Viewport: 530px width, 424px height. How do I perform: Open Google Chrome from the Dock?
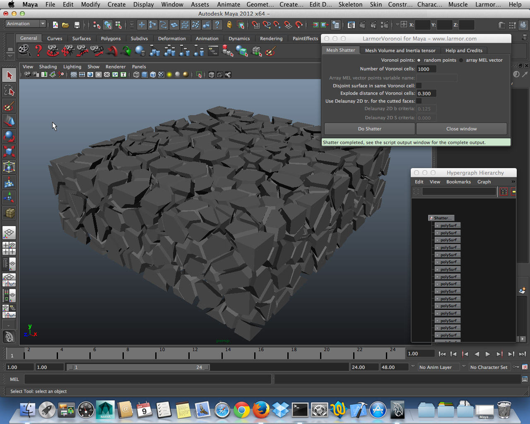coord(241,410)
